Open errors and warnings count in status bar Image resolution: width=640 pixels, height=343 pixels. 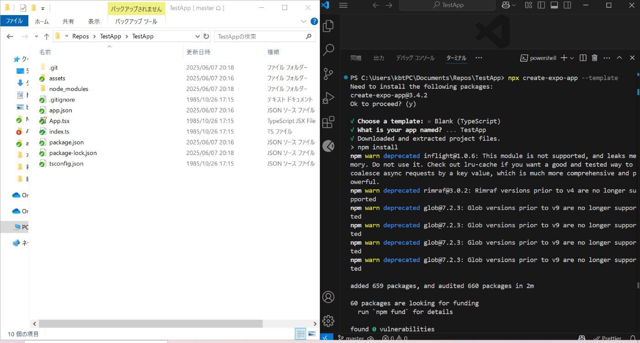click(x=395, y=338)
